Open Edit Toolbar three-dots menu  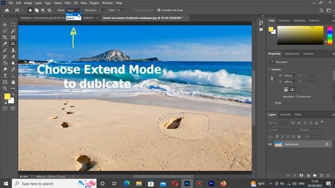[13, 88]
